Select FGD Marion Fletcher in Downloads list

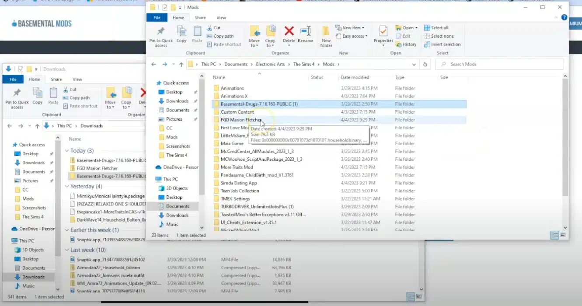pos(97,168)
